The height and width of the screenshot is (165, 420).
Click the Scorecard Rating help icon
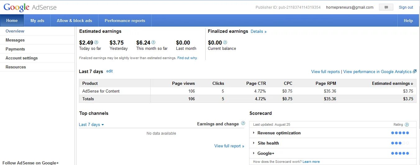407,124
